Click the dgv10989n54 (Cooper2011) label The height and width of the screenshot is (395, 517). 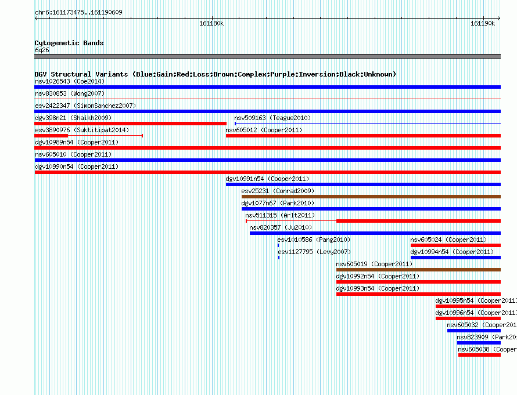click(x=77, y=142)
